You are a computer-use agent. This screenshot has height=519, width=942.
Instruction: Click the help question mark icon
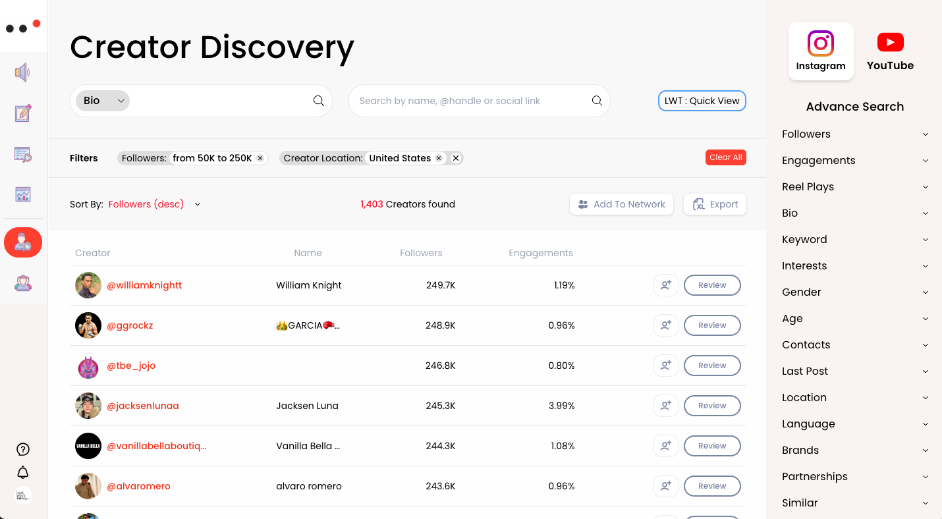[x=23, y=449]
